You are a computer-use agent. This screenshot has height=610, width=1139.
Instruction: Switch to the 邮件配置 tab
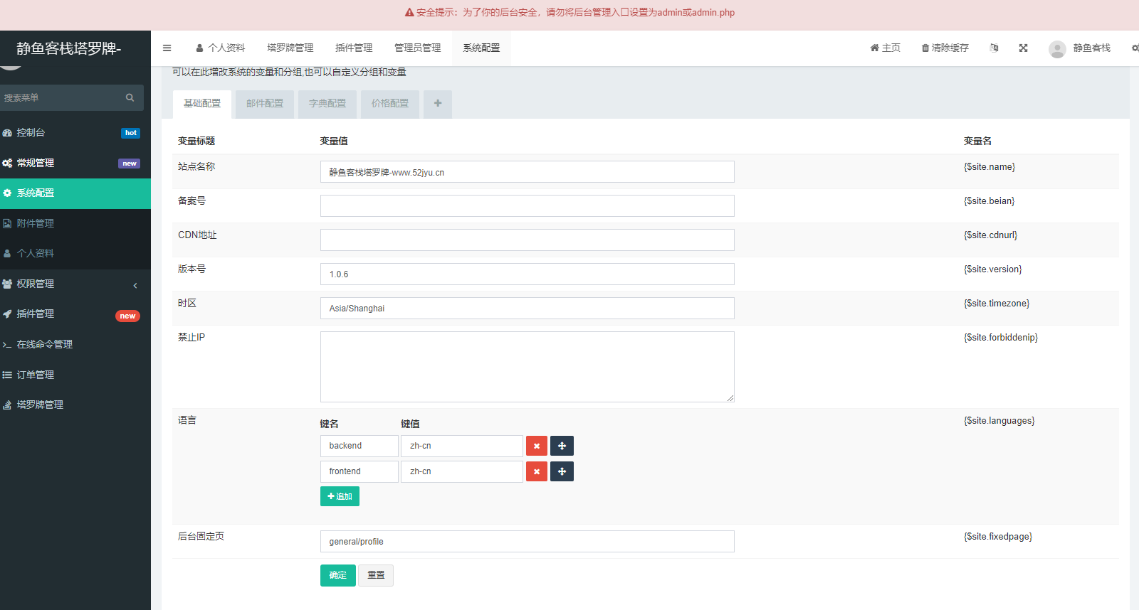point(265,104)
